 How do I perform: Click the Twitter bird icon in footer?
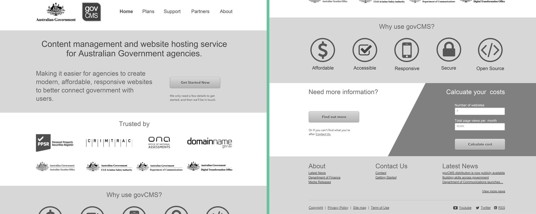coord(477,208)
